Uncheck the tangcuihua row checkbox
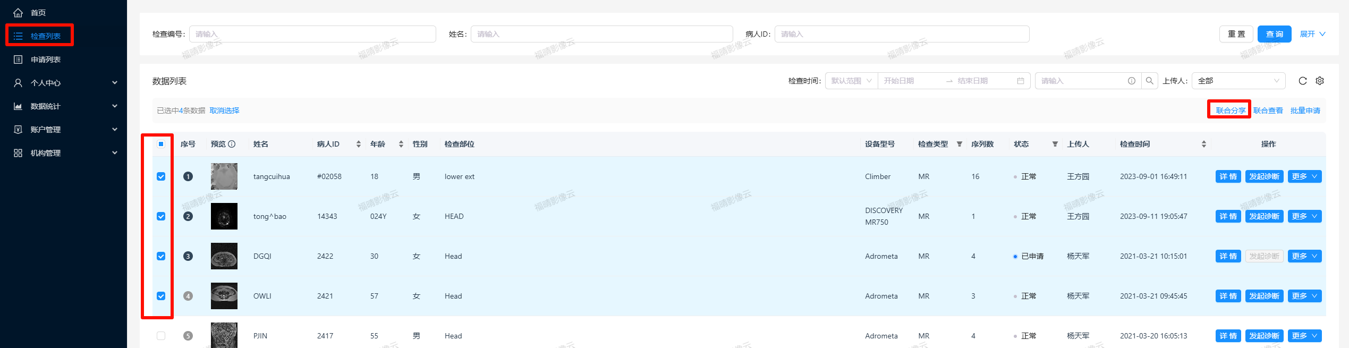 [161, 176]
